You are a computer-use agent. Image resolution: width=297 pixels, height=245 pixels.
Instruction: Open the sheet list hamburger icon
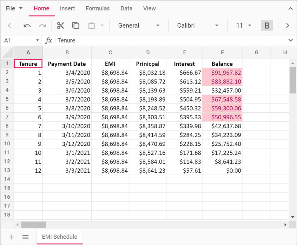(26, 237)
